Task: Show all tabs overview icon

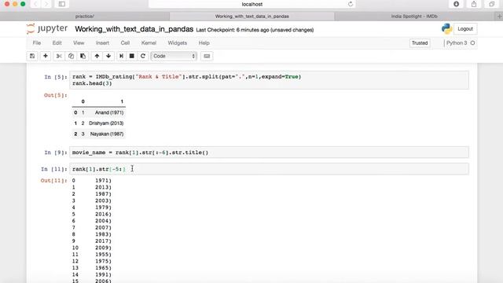Action: 491,4
